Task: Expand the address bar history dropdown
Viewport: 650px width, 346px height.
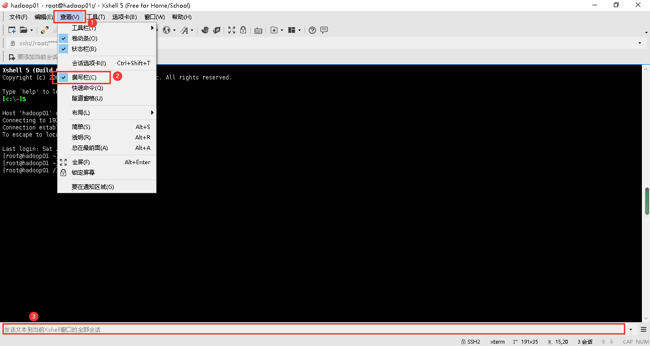Action: pos(640,43)
